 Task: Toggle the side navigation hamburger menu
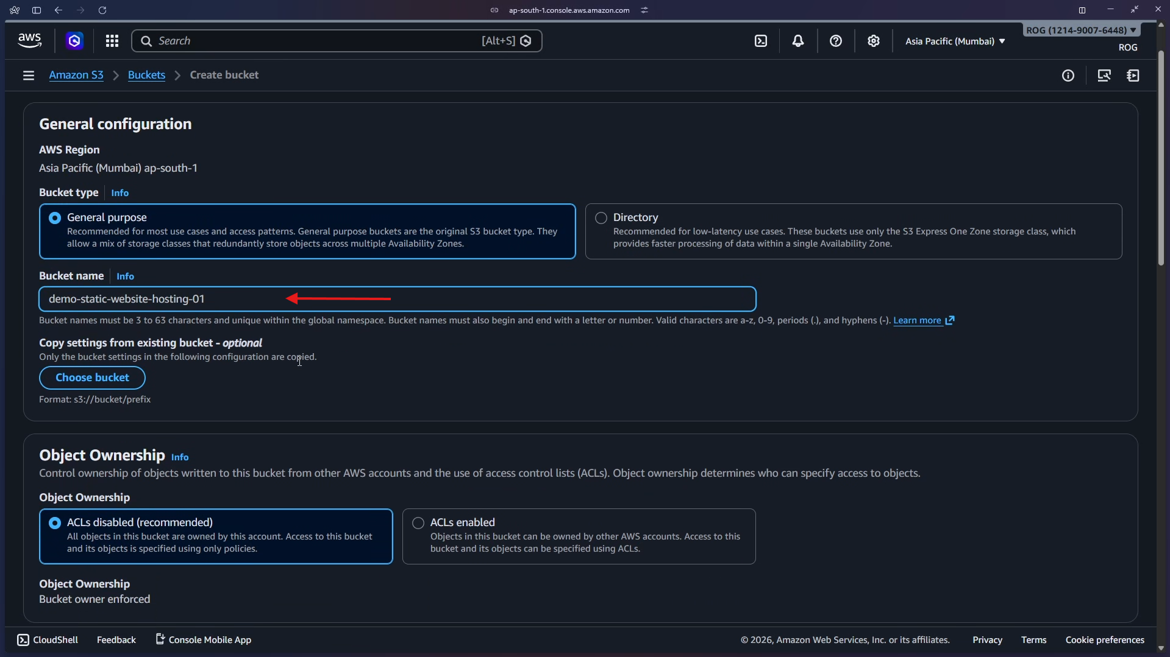point(29,76)
